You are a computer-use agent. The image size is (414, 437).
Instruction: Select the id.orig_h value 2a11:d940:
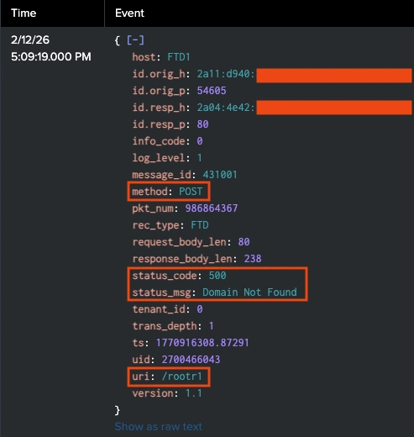(226, 74)
